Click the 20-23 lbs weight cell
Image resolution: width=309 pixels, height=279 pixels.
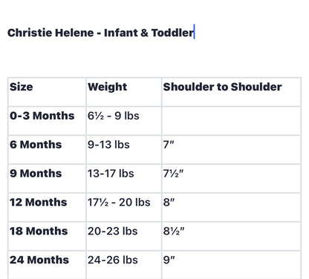124,236
